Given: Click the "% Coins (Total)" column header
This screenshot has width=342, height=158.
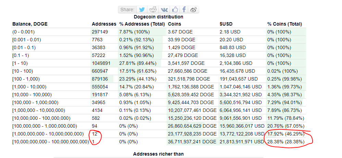Looking at the screenshot, I should 285,24.
